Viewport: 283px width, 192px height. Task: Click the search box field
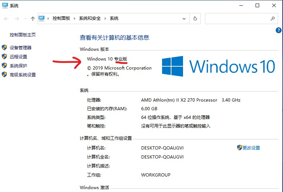241,19
